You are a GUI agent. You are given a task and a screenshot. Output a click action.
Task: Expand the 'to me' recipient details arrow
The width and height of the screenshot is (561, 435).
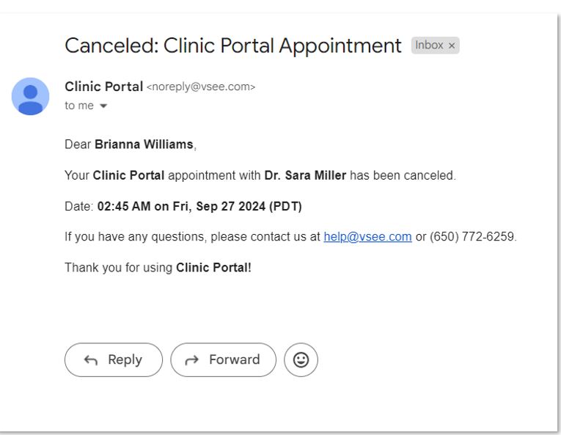[103, 106]
